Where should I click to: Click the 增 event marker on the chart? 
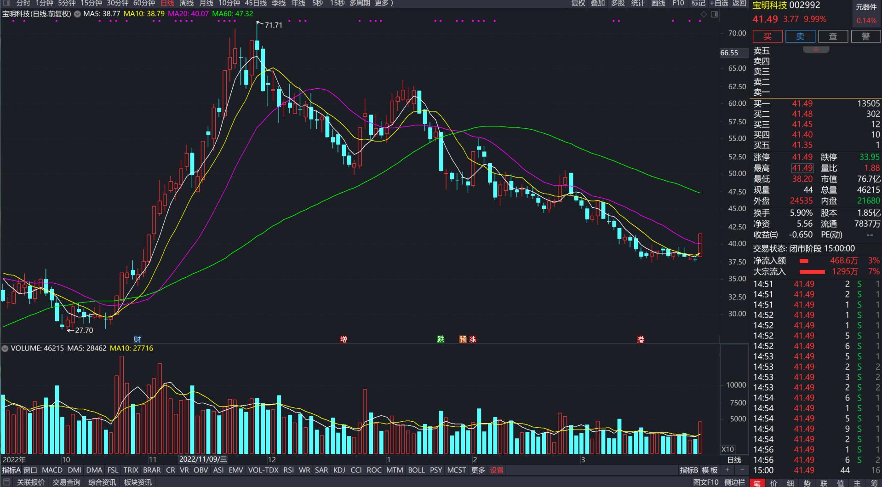point(343,339)
